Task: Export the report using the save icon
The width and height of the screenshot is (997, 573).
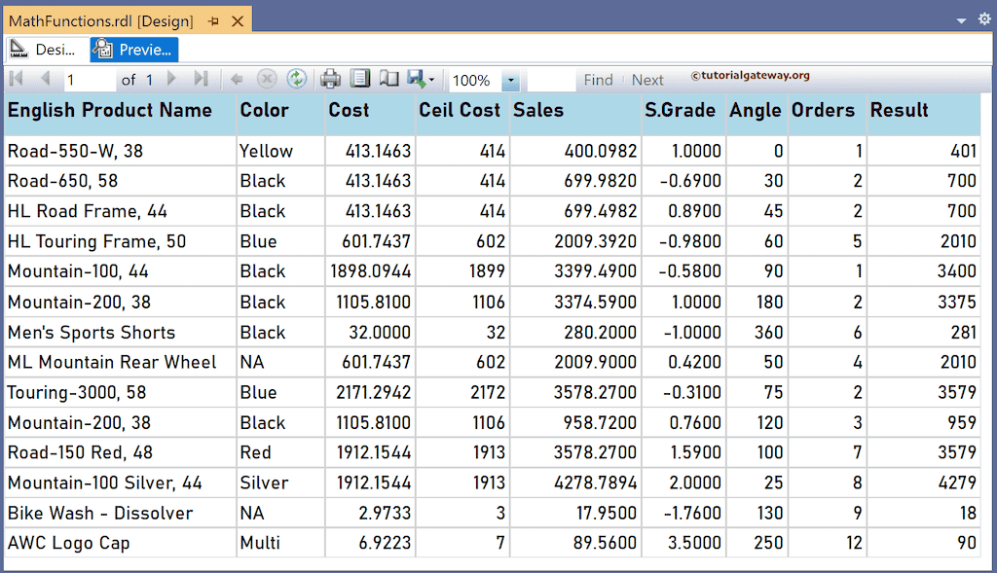Action: 416,80
